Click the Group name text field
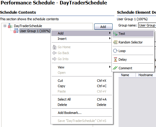 [147, 25]
